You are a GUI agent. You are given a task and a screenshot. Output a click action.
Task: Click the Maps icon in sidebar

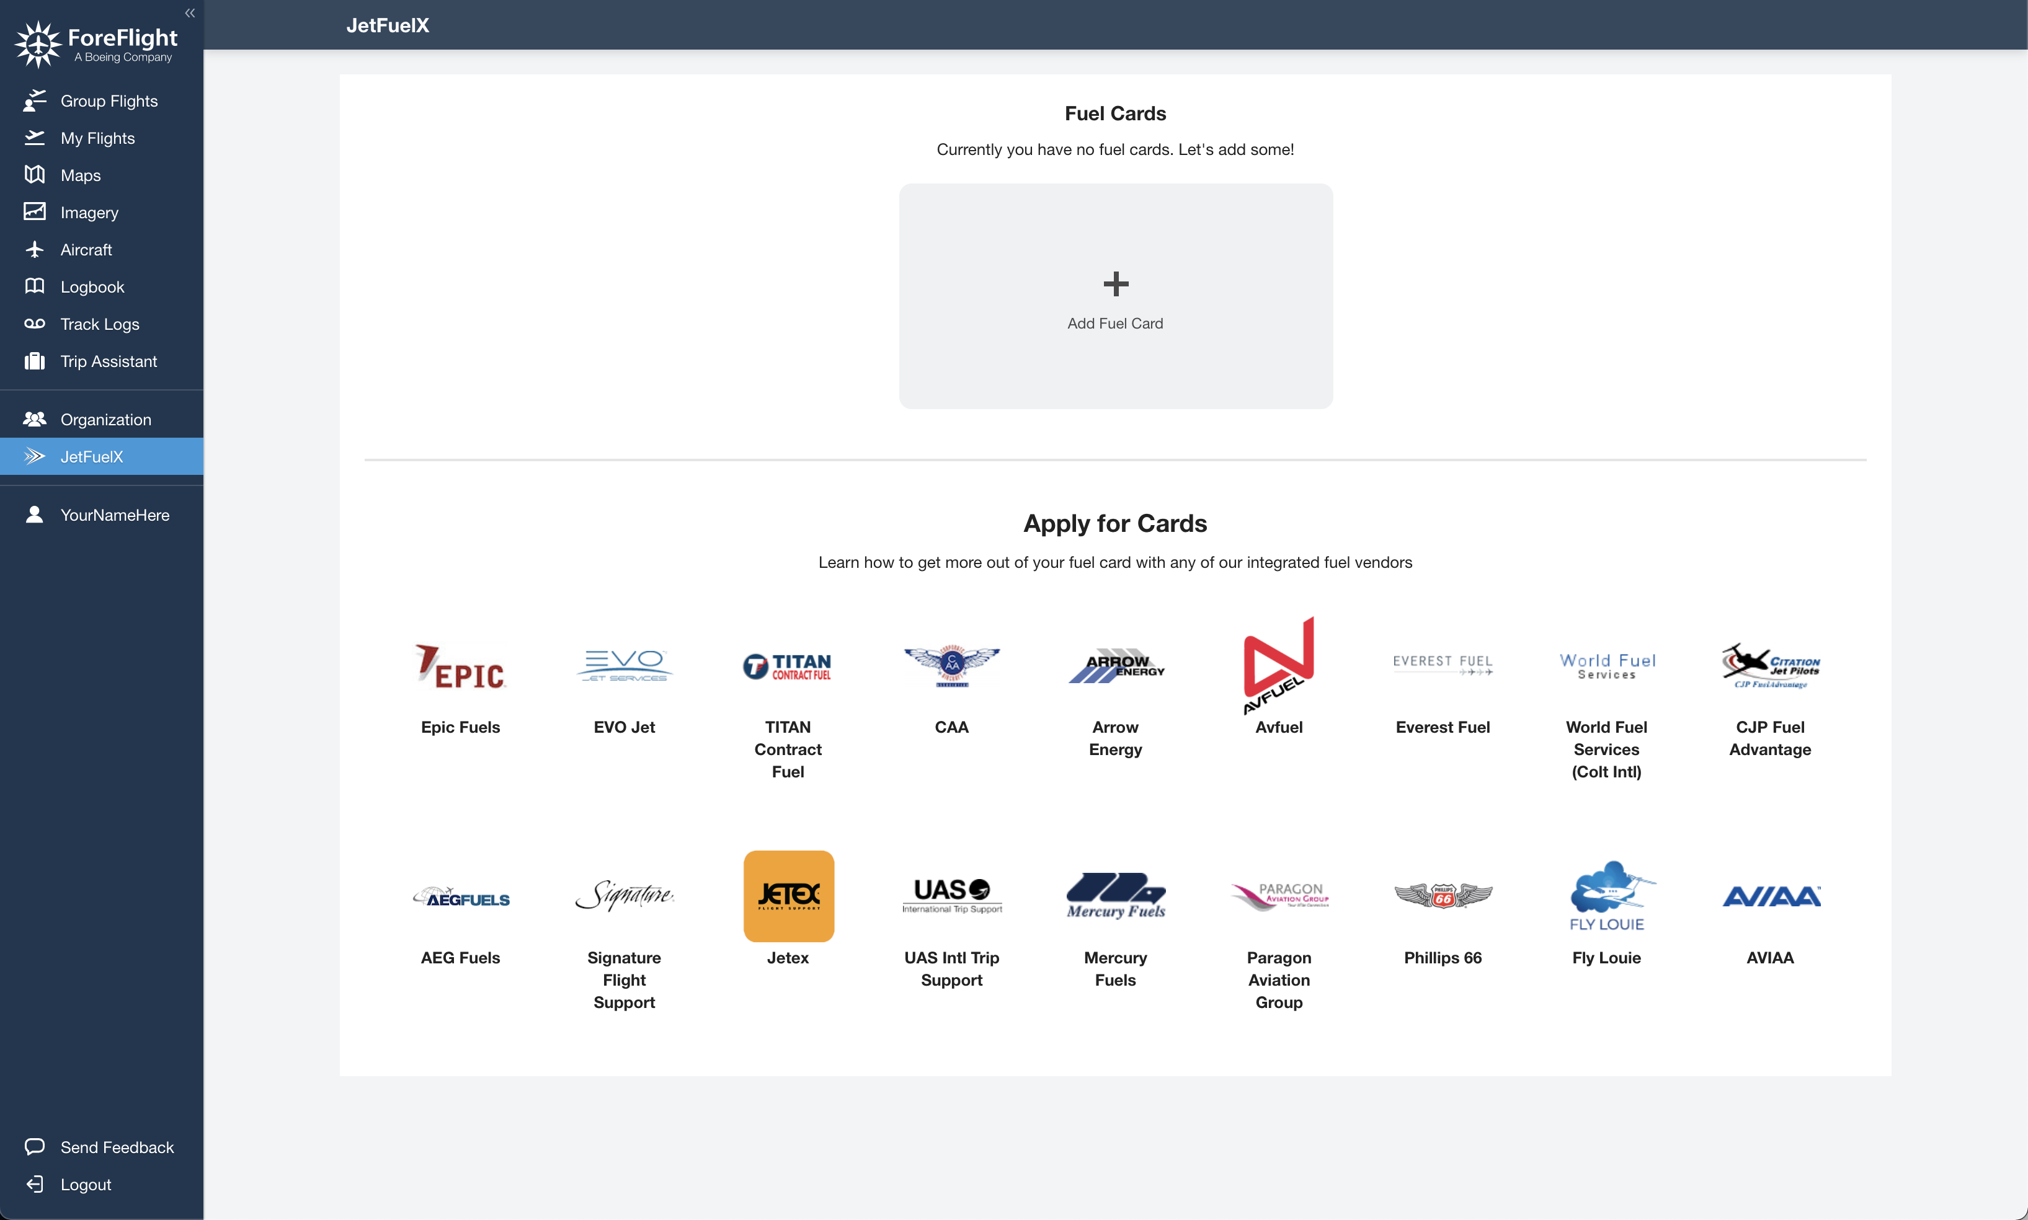click(x=35, y=174)
